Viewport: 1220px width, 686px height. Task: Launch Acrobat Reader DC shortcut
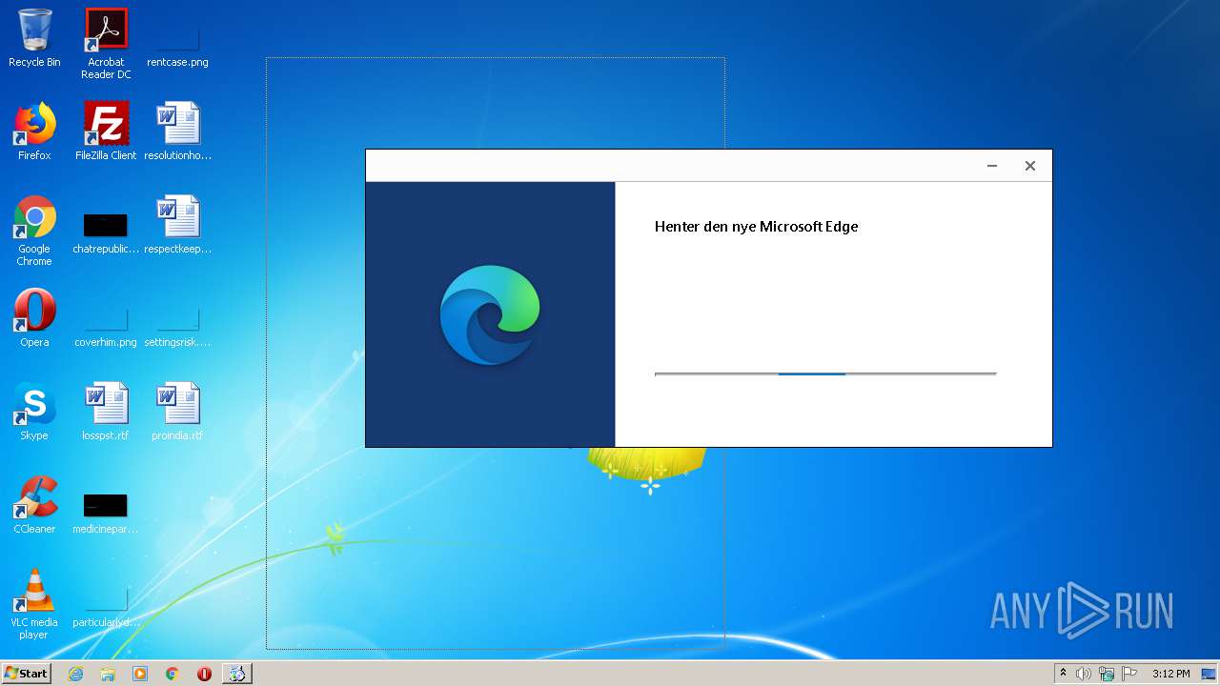point(106,44)
